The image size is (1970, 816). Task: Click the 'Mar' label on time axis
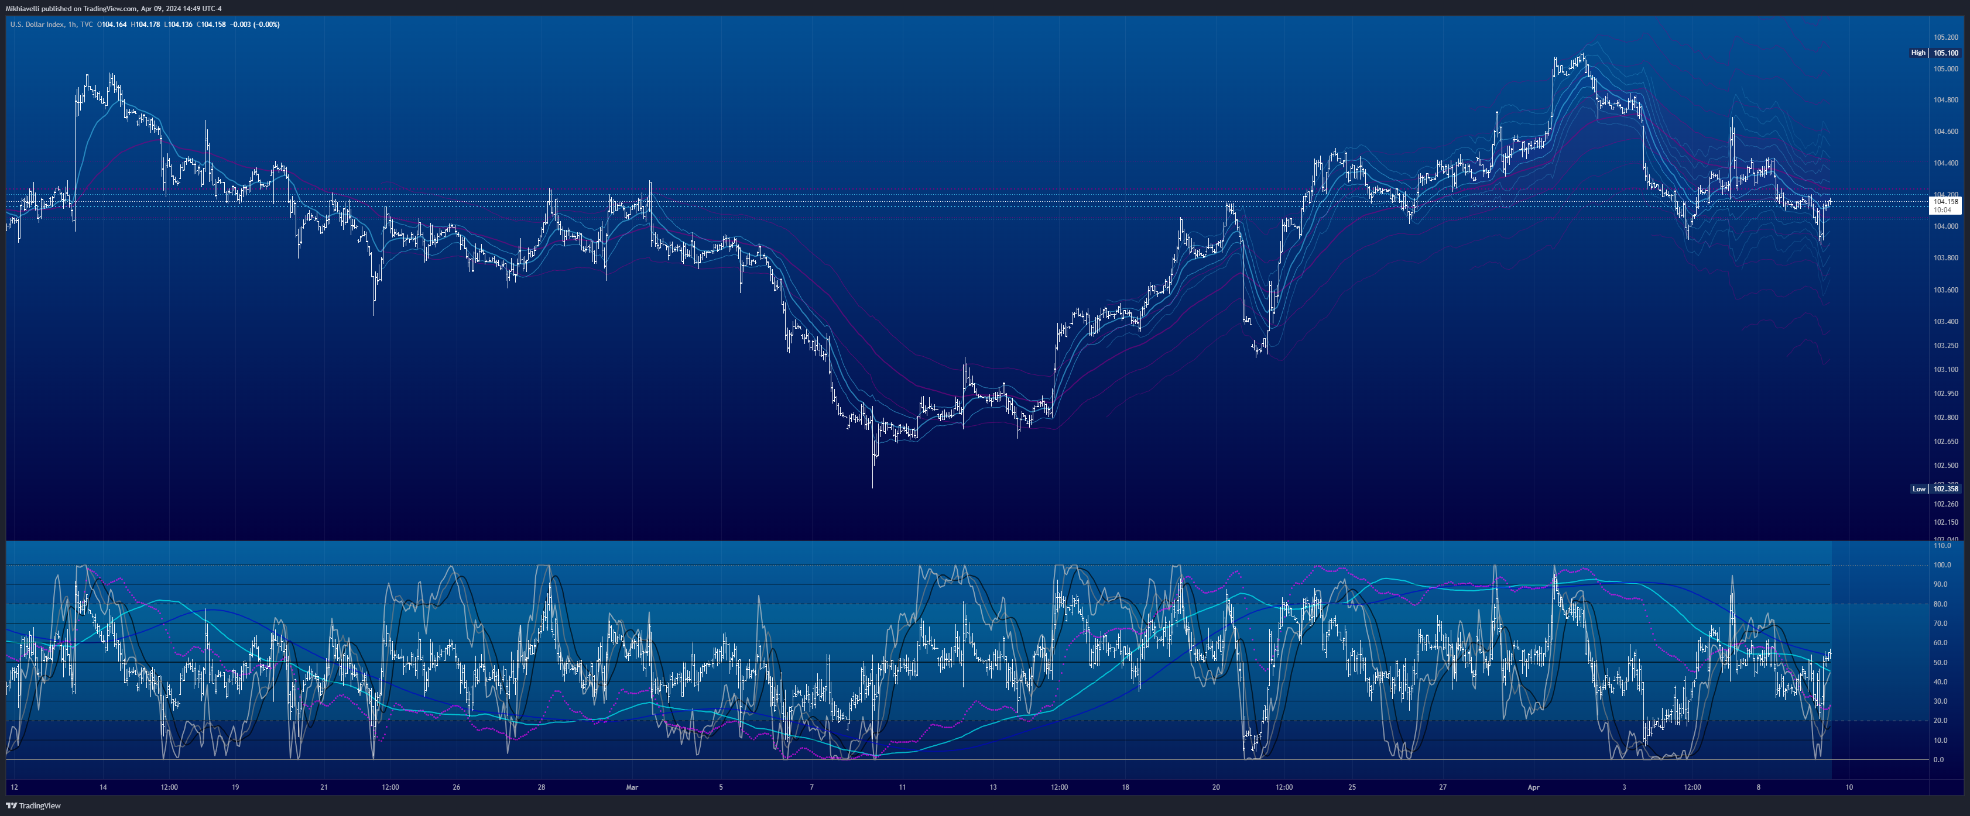coord(632,787)
